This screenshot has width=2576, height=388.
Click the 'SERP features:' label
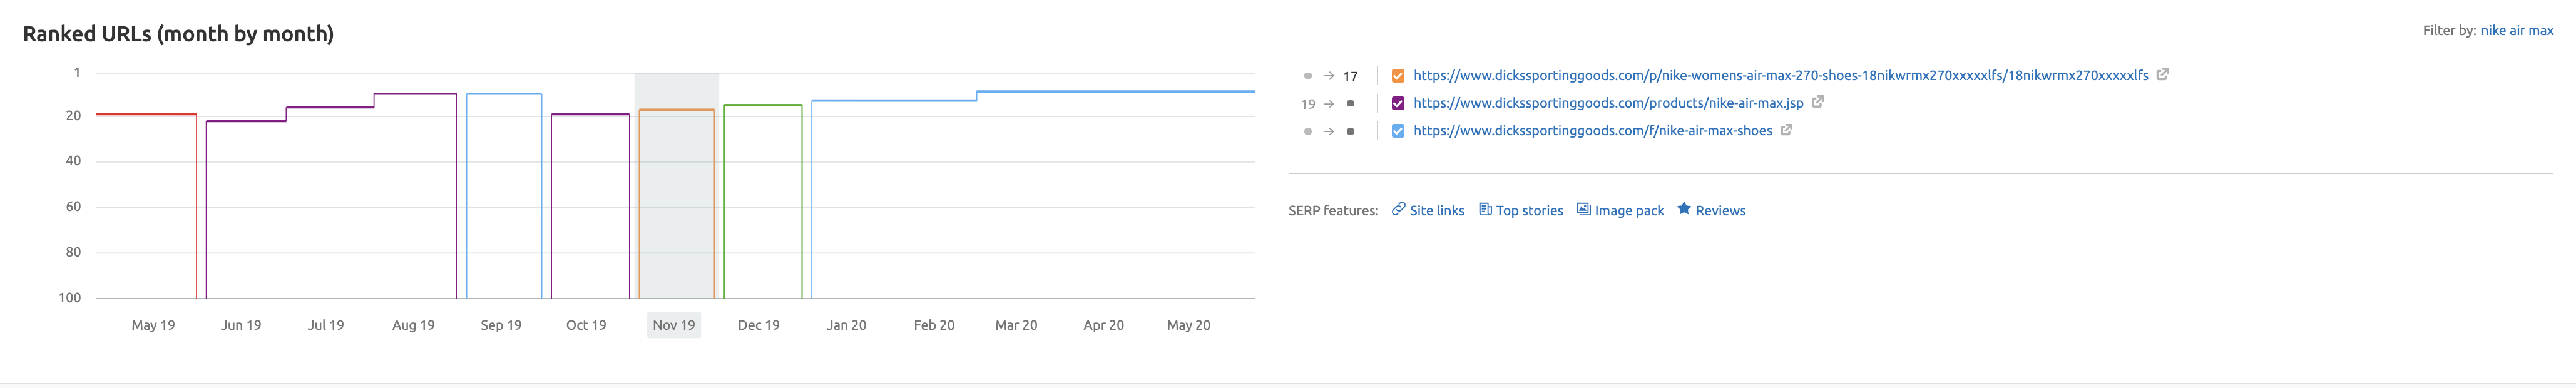coord(1333,211)
